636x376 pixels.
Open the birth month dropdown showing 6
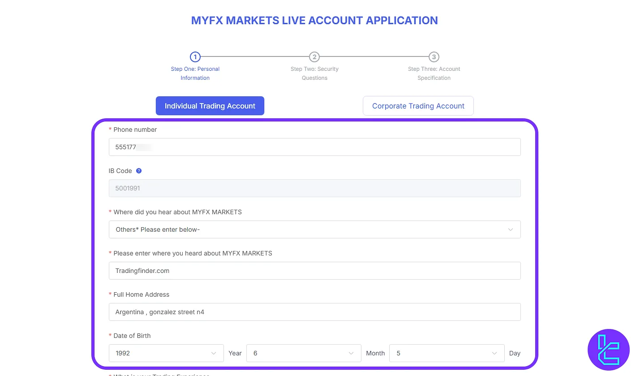click(303, 353)
